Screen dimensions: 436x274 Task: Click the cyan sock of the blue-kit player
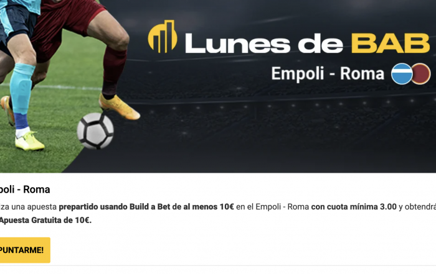click(22, 89)
